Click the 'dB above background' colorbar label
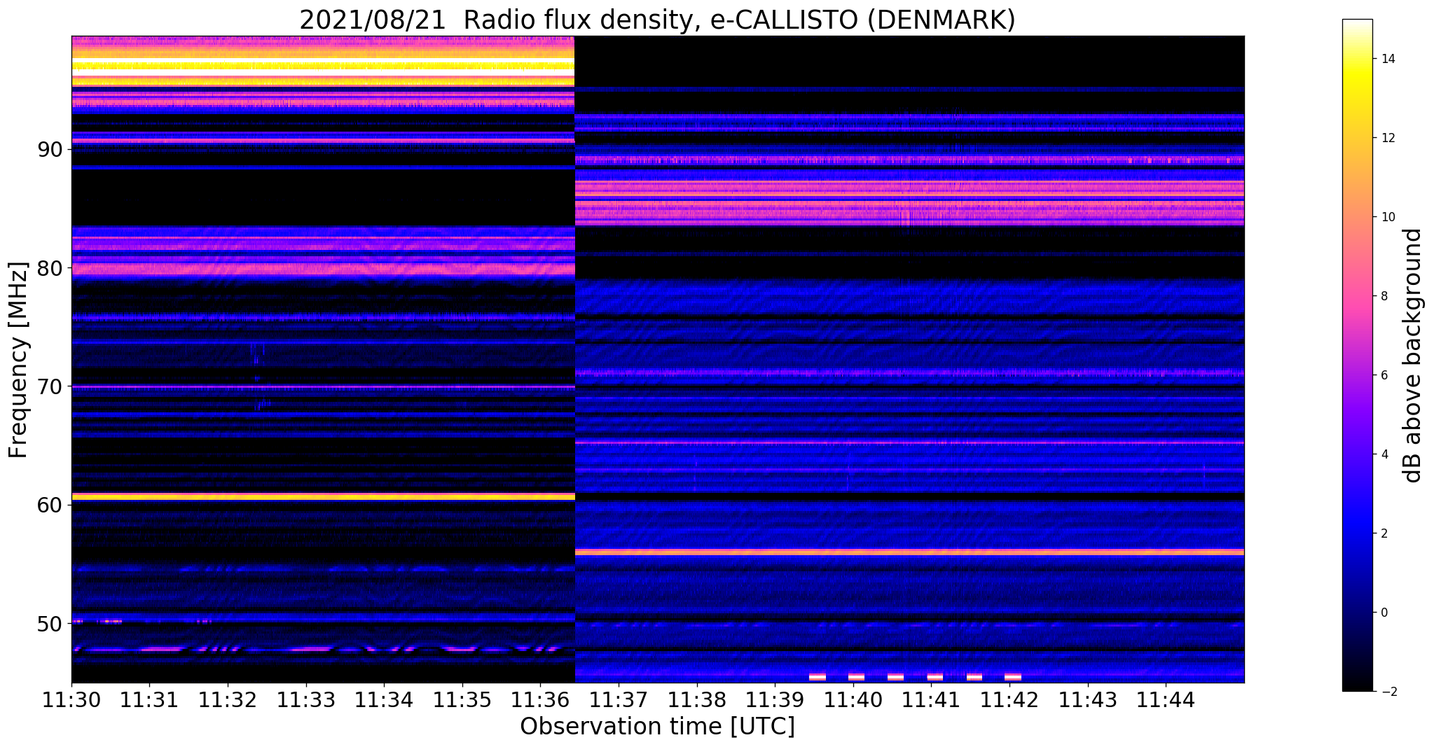Screen dimensions: 1434x747 [x=1413, y=355]
